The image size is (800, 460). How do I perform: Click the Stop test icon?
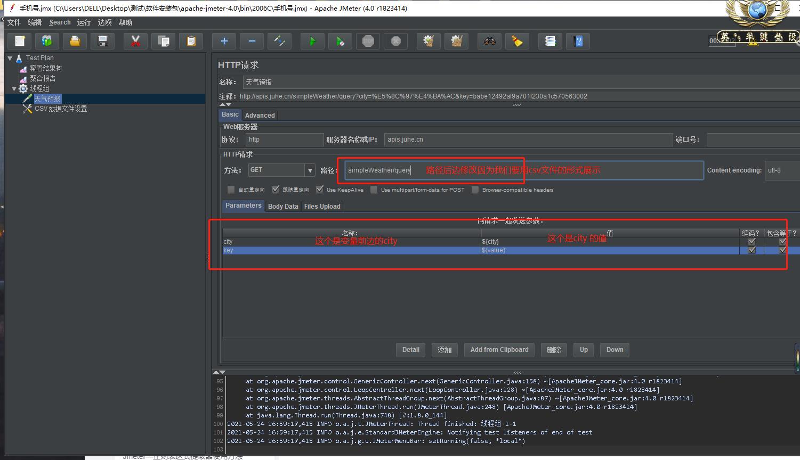coord(368,41)
